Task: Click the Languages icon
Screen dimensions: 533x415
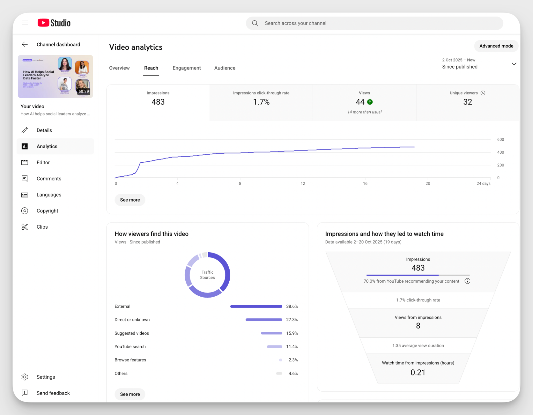Action: point(25,195)
